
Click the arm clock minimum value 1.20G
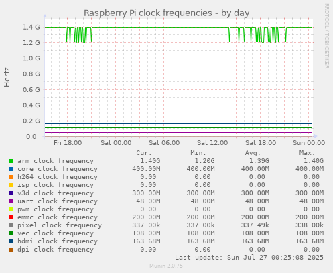pos(204,161)
